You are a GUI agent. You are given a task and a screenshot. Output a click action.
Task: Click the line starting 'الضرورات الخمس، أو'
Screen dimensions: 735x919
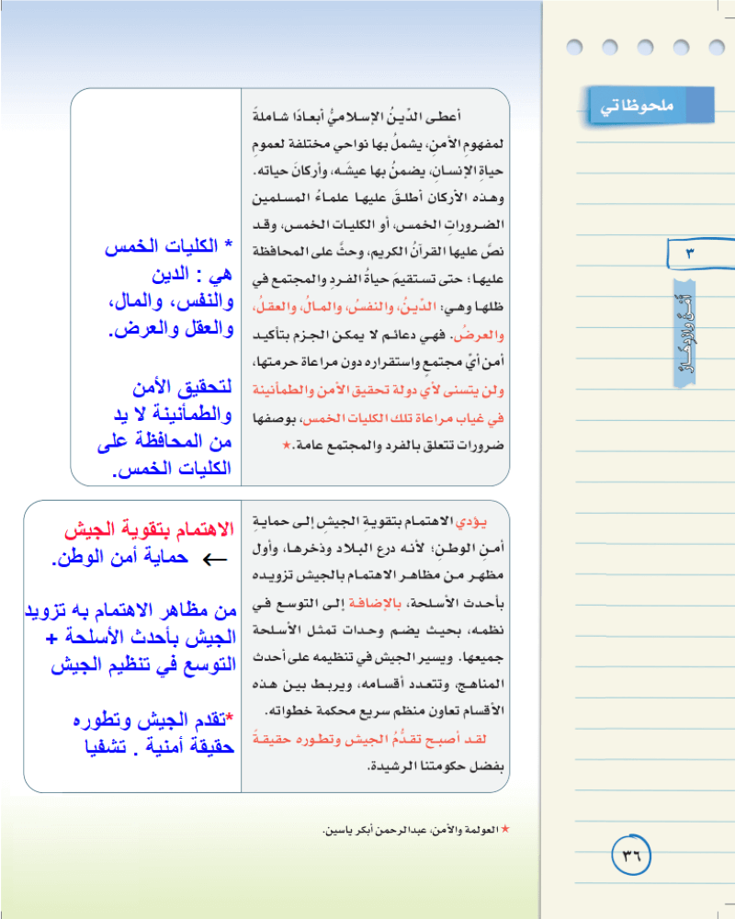point(378,225)
